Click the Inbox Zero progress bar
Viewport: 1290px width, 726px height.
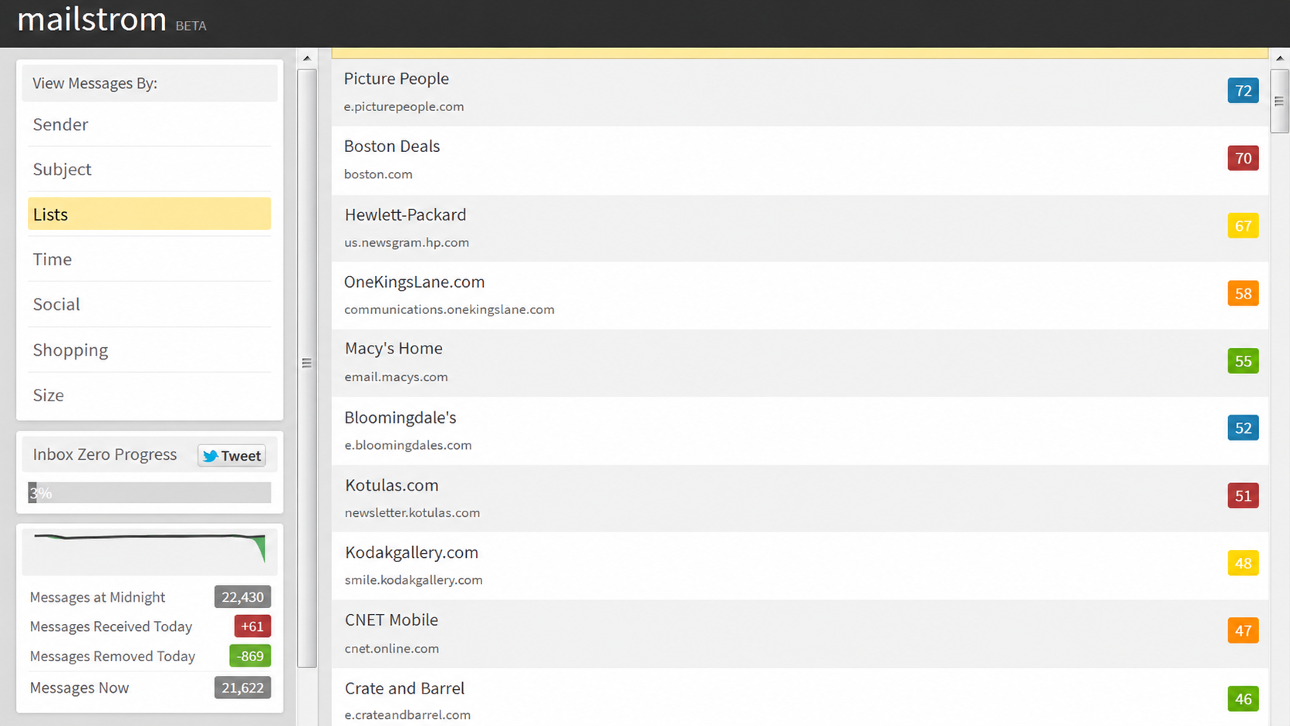click(150, 493)
